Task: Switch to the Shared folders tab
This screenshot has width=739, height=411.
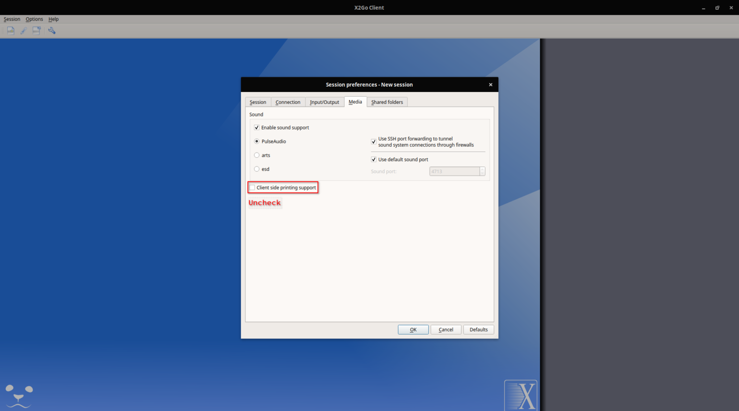Action: tap(387, 102)
